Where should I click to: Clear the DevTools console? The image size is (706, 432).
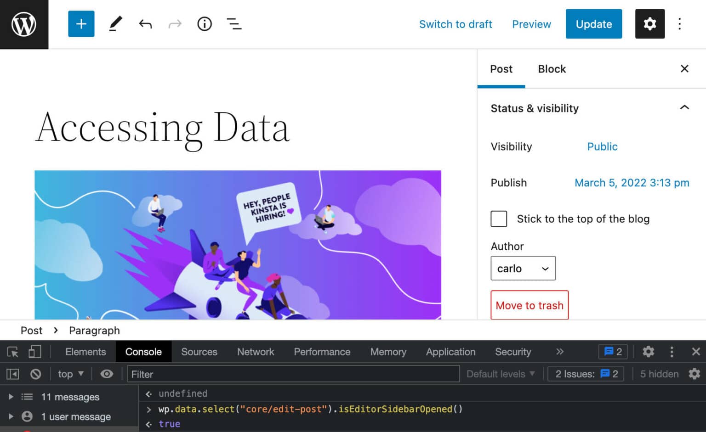click(x=36, y=374)
